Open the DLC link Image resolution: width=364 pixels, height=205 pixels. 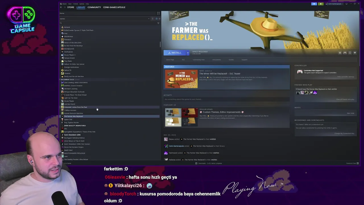click(x=183, y=60)
